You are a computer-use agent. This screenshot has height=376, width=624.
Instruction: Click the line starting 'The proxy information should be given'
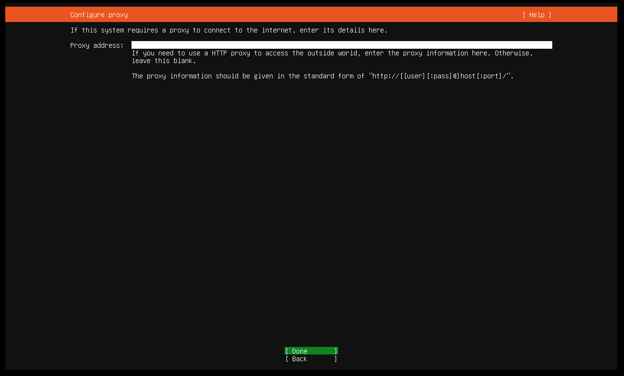323,76
